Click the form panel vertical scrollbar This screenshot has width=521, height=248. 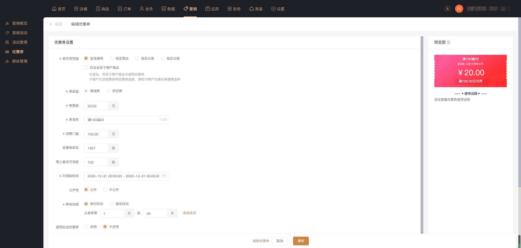(x=422, y=135)
